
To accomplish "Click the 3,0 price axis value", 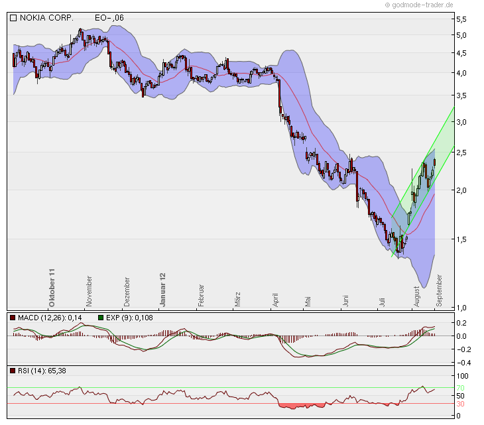I will point(461,122).
